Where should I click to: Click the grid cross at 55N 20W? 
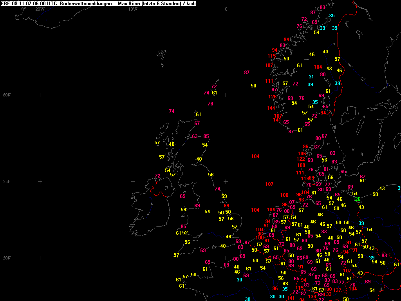(40, 181)
